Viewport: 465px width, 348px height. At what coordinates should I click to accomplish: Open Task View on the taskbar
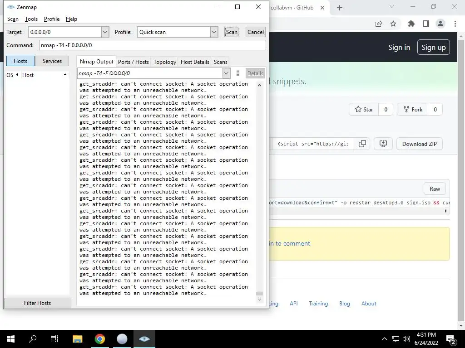[54, 339]
